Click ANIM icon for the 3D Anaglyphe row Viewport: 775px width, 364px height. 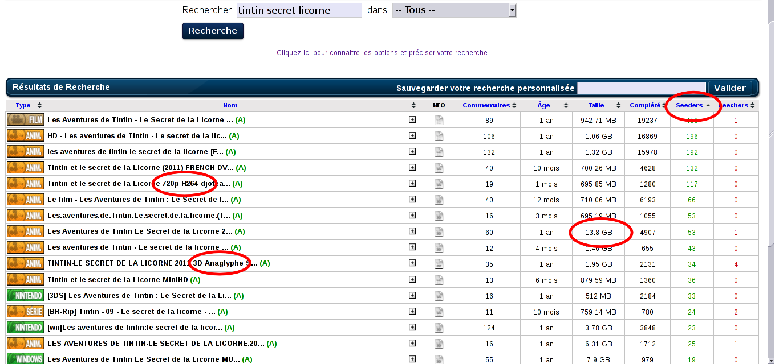[26, 263]
